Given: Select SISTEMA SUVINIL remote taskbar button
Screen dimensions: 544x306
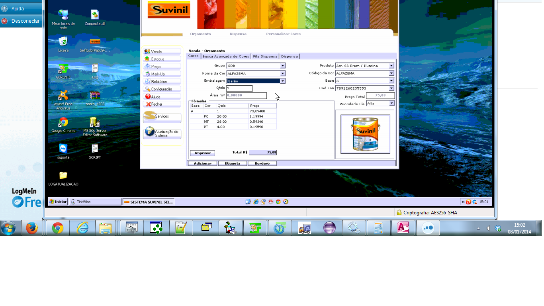Looking at the screenshot, I should coord(149,202).
